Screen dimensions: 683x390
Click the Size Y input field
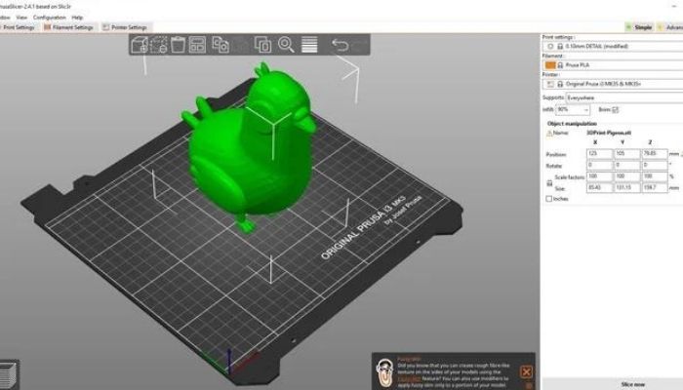coord(626,187)
